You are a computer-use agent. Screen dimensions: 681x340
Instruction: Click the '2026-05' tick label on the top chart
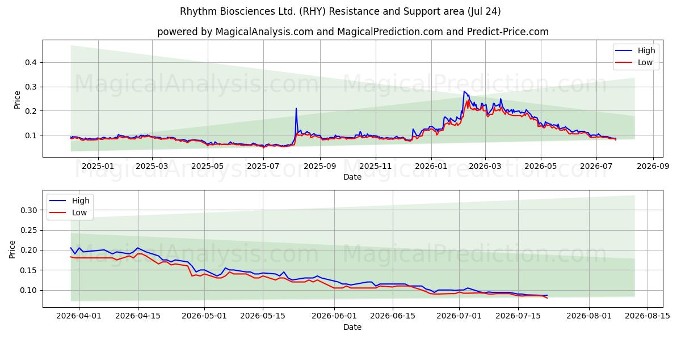(540, 167)
